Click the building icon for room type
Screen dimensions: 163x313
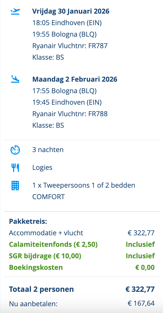coord(15,186)
